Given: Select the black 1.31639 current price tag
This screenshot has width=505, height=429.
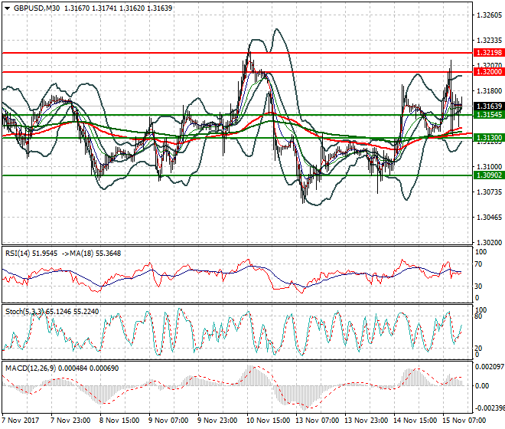Looking at the screenshot, I should click(488, 106).
